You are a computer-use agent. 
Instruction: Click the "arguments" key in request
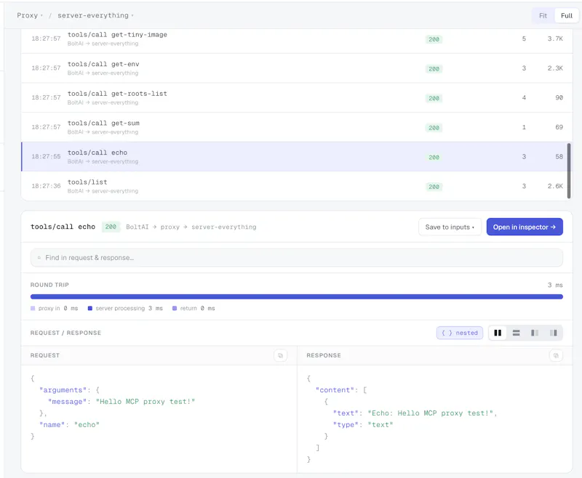click(x=63, y=390)
